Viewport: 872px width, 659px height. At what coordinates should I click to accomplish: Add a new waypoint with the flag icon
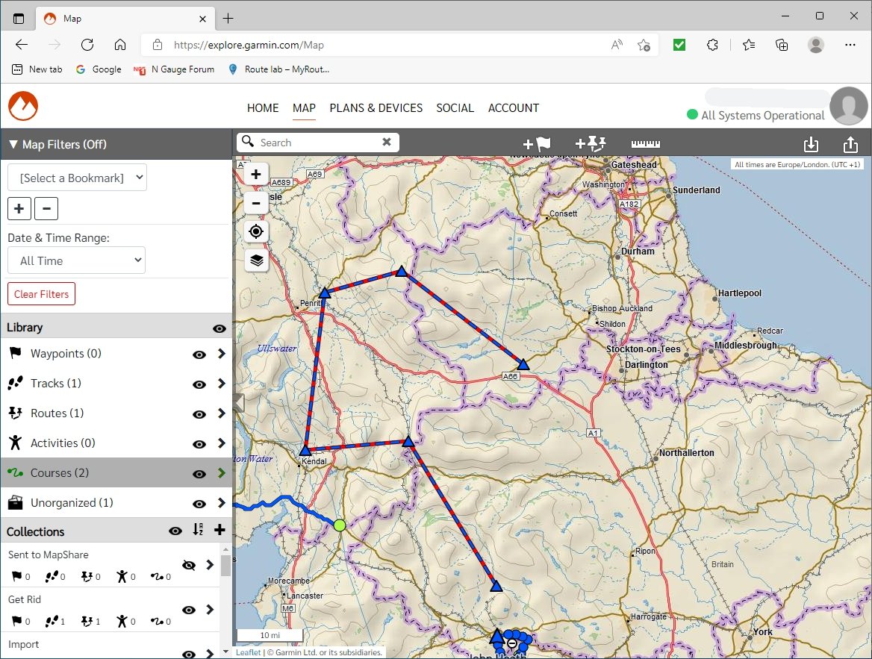[x=537, y=143]
